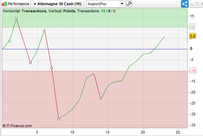This screenshot has width=203, height=136.
Task: Click the bold Transactions horizontal axis label
Action: 34,11
